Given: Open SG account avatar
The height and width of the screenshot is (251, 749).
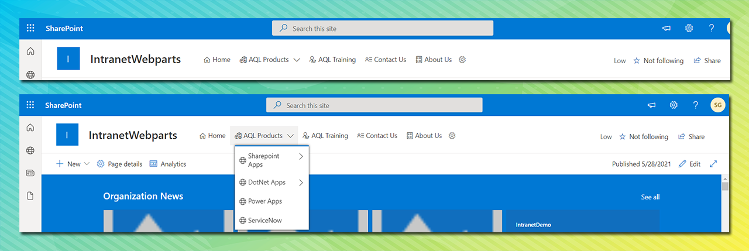Looking at the screenshot, I should (x=718, y=105).
